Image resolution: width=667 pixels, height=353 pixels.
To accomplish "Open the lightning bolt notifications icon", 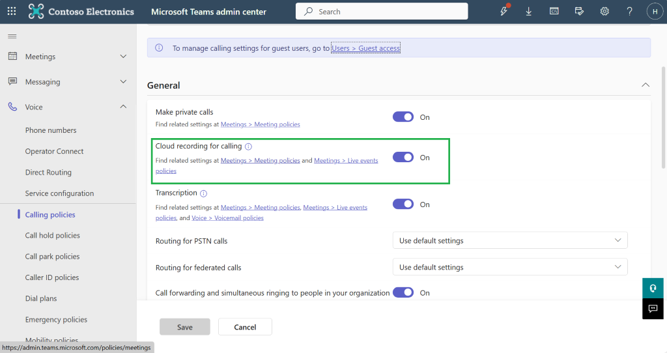I will point(504,11).
